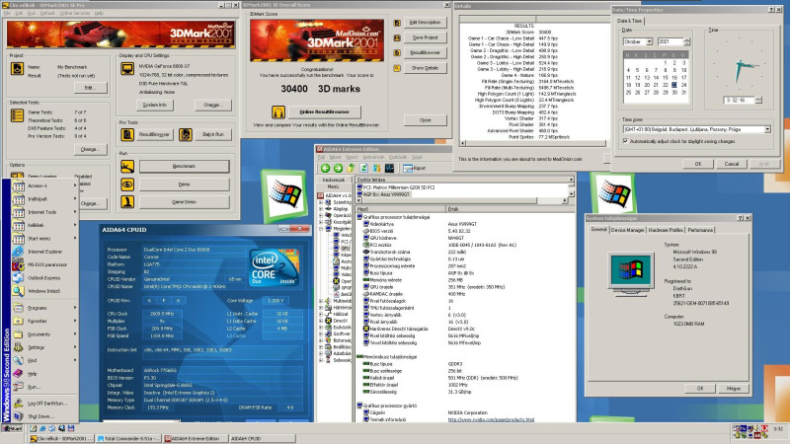Click the Run... entry in Start menu
Viewport: 790px width, 444px height.
(x=44, y=387)
